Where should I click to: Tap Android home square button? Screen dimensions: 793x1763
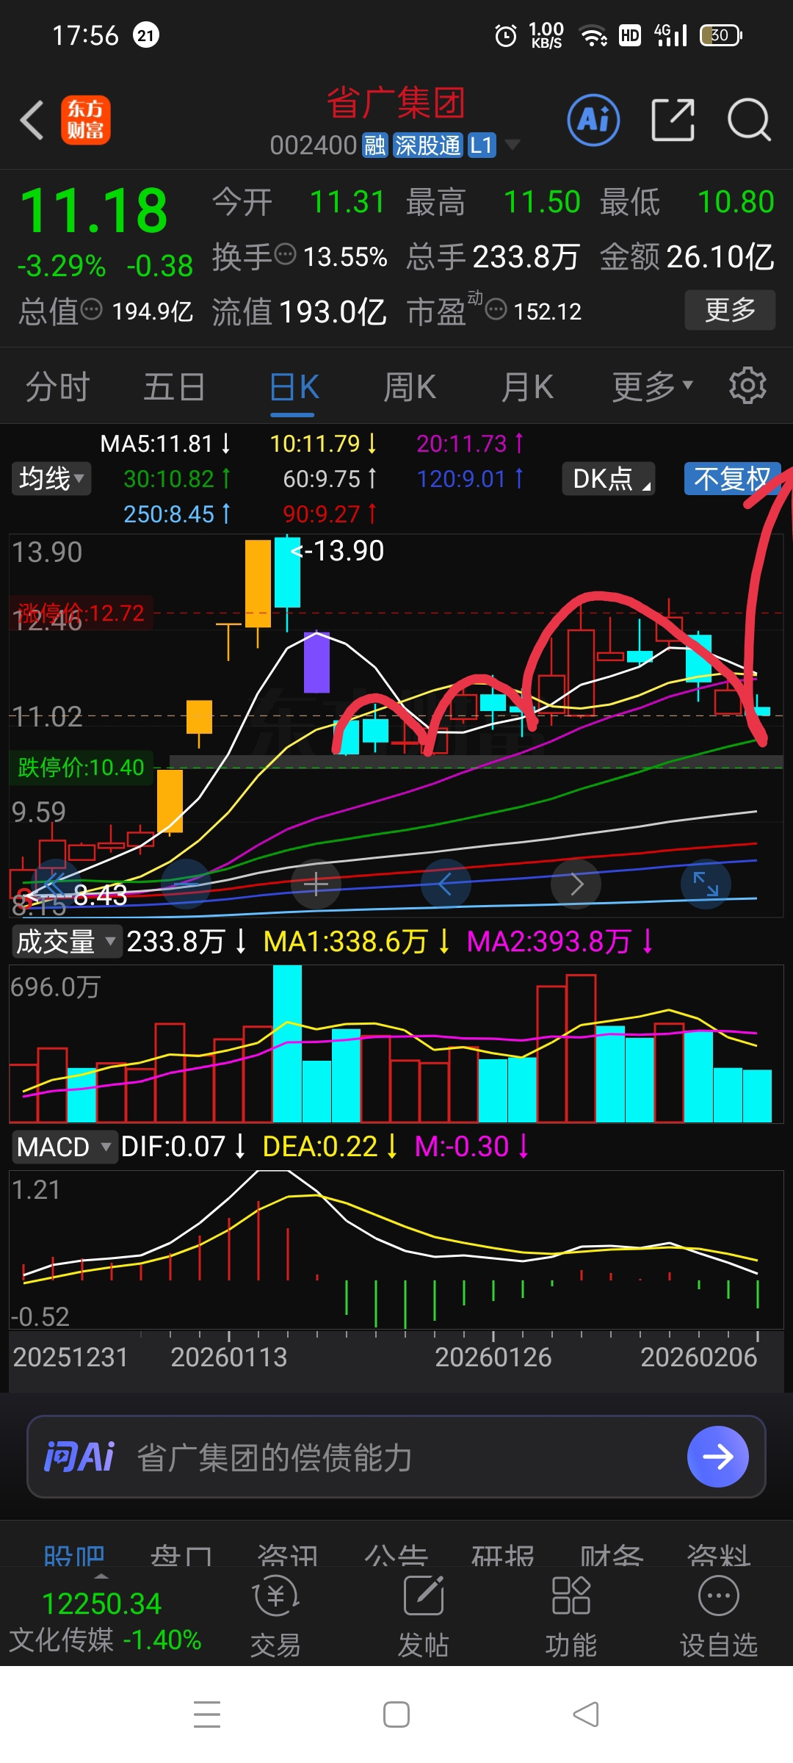(396, 1715)
